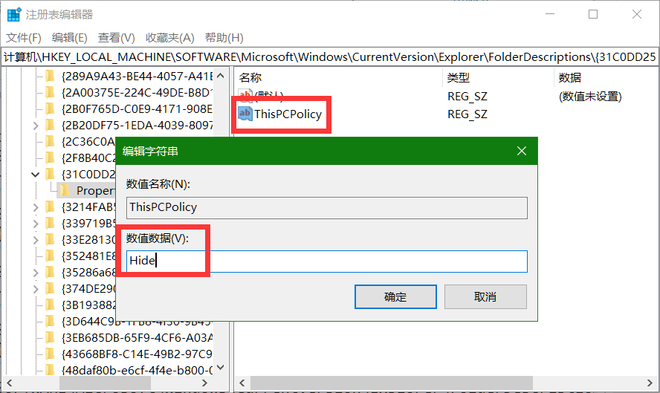Click the 类型 column header
This screenshot has width=660, height=393.
[459, 78]
